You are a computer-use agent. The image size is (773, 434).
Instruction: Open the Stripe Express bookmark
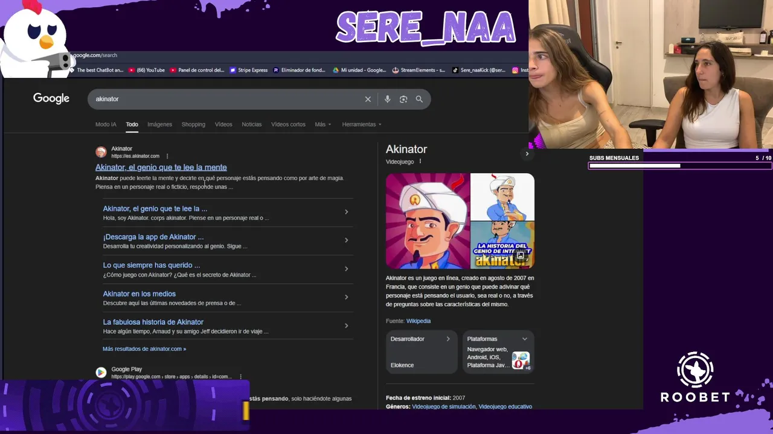click(249, 70)
